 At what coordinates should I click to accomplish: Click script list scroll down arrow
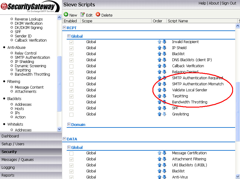tap(238, 176)
